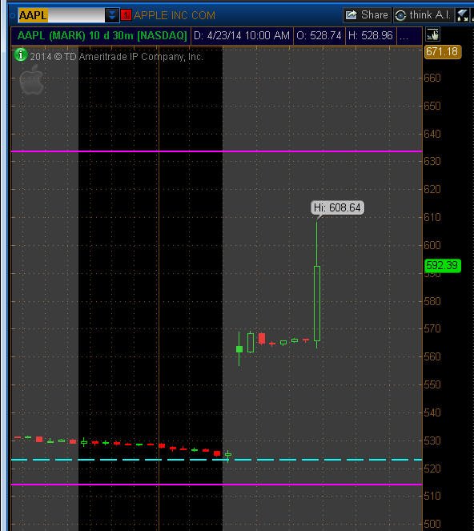Click the tall green candlestick body
Image resolution: width=474 pixels, height=531 pixels.
pyautogui.click(x=317, y=304)
